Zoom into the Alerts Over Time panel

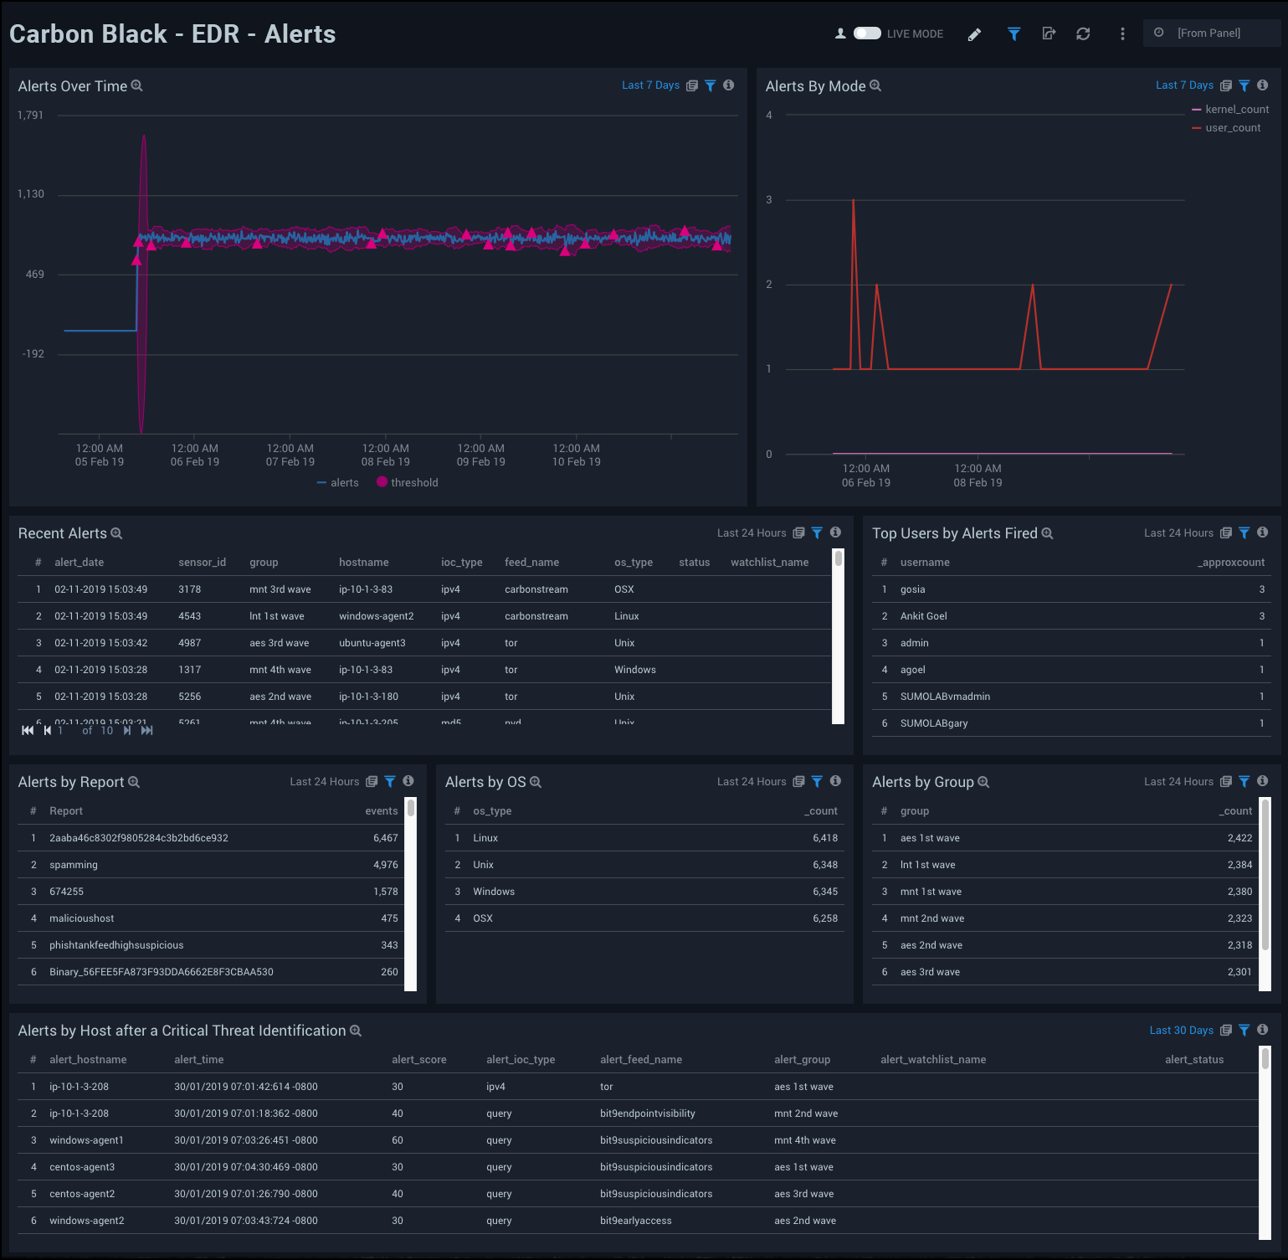coord(137,85)
